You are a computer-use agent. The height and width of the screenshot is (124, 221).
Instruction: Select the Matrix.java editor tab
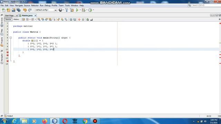(x=27, y=15)
